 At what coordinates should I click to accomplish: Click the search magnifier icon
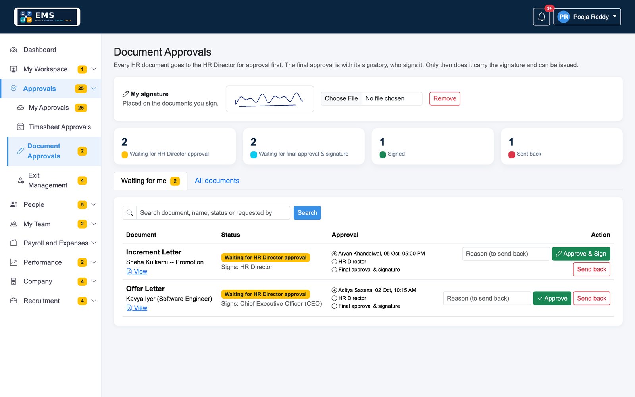click(x=129, y=213)
